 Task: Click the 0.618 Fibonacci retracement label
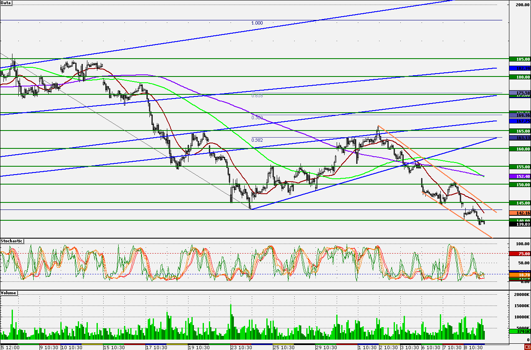257,96
